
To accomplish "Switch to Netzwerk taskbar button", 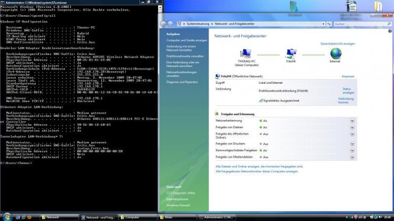I will click(59, 217).
